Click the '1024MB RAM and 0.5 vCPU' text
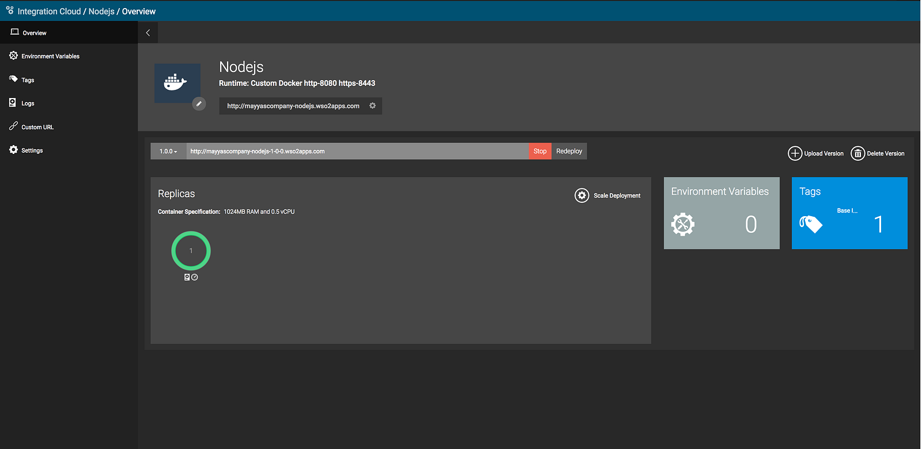This screenshot has width=922, height=449. (x=259, y=212)
